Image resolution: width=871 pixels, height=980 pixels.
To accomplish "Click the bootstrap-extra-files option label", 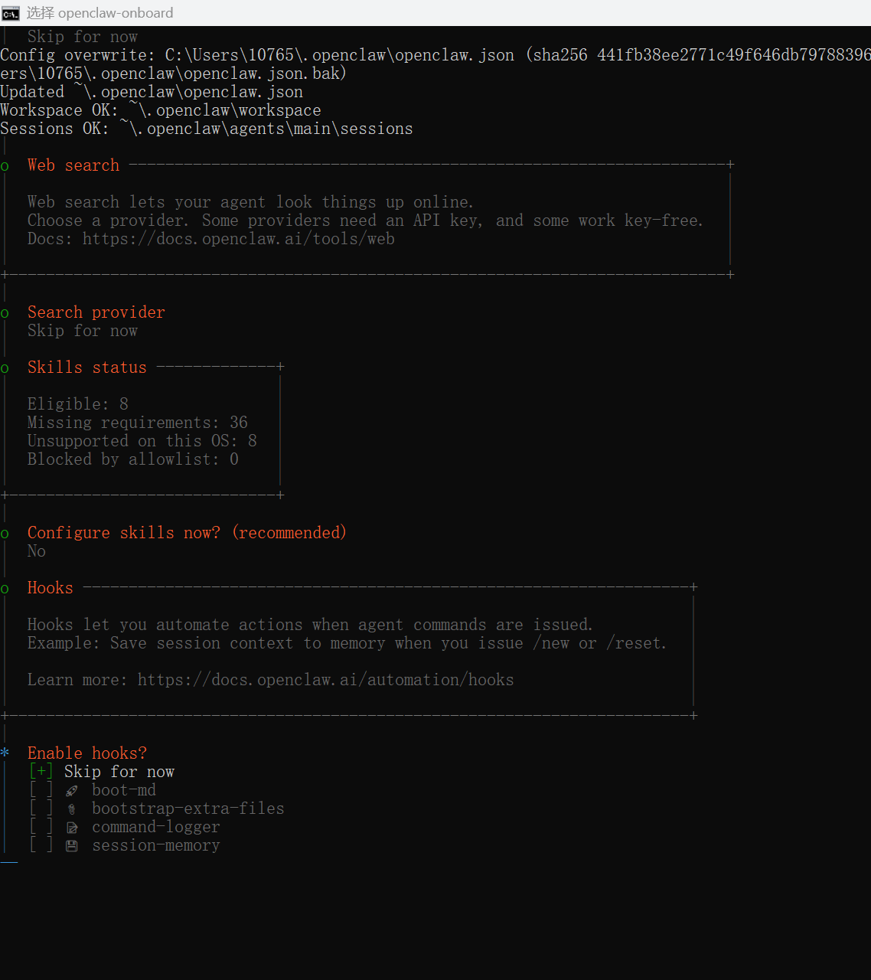I will tap(188, 808).
